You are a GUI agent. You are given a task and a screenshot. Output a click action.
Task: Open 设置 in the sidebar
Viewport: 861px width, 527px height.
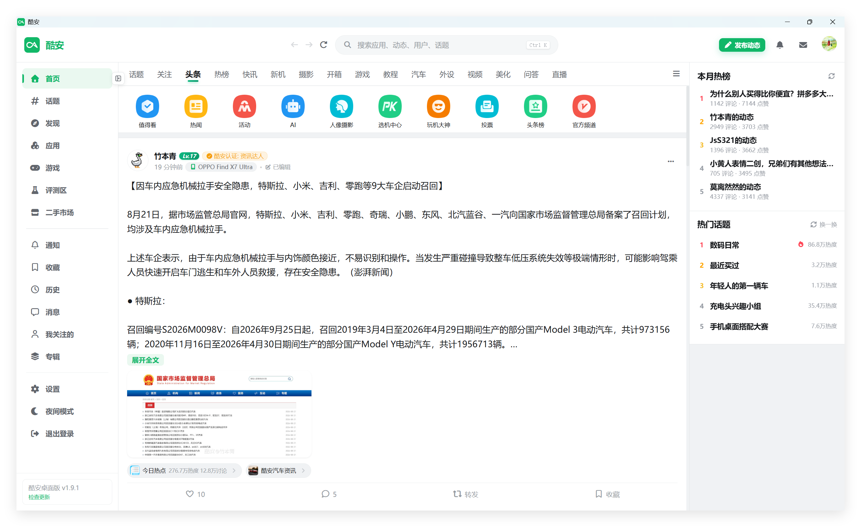pos(67,389)
